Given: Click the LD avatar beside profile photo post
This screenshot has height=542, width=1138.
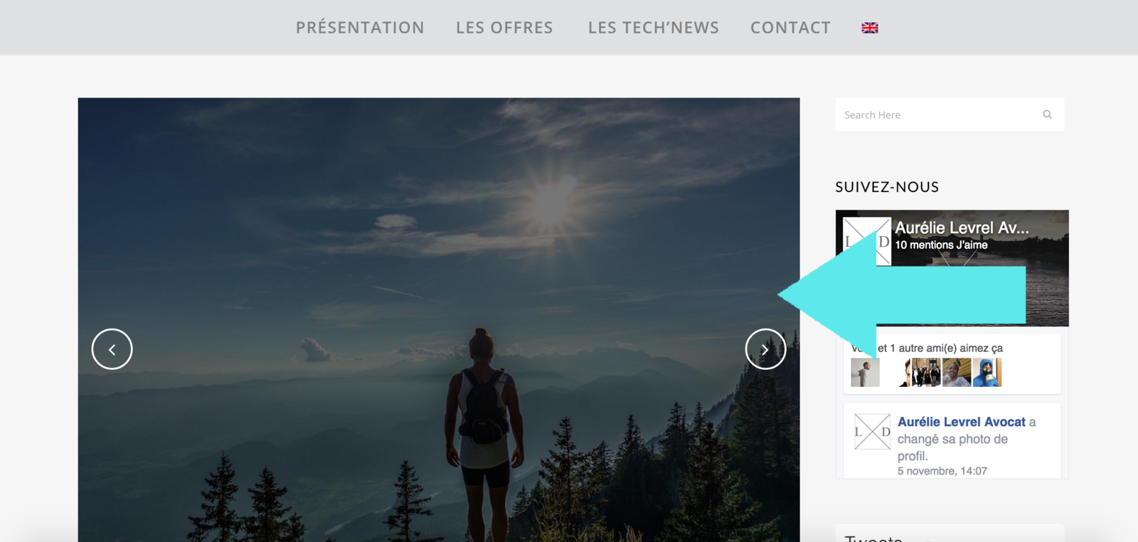Looking at the screenshot, I should point(873,432).
